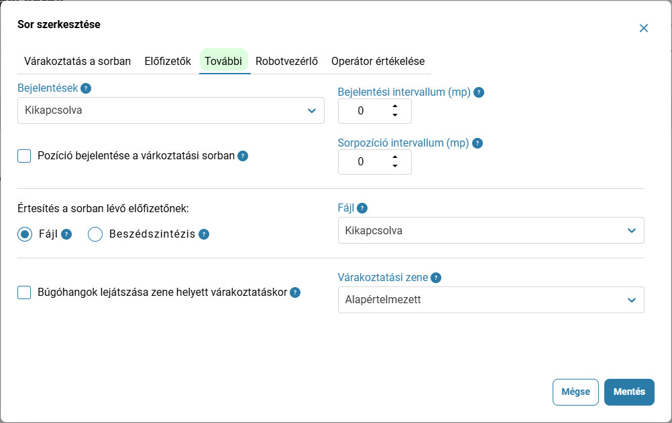Tick Búgóhangok lejátszása zene helyett checkbox
This screenshot has width=672, height=423.
coord(24,292)
